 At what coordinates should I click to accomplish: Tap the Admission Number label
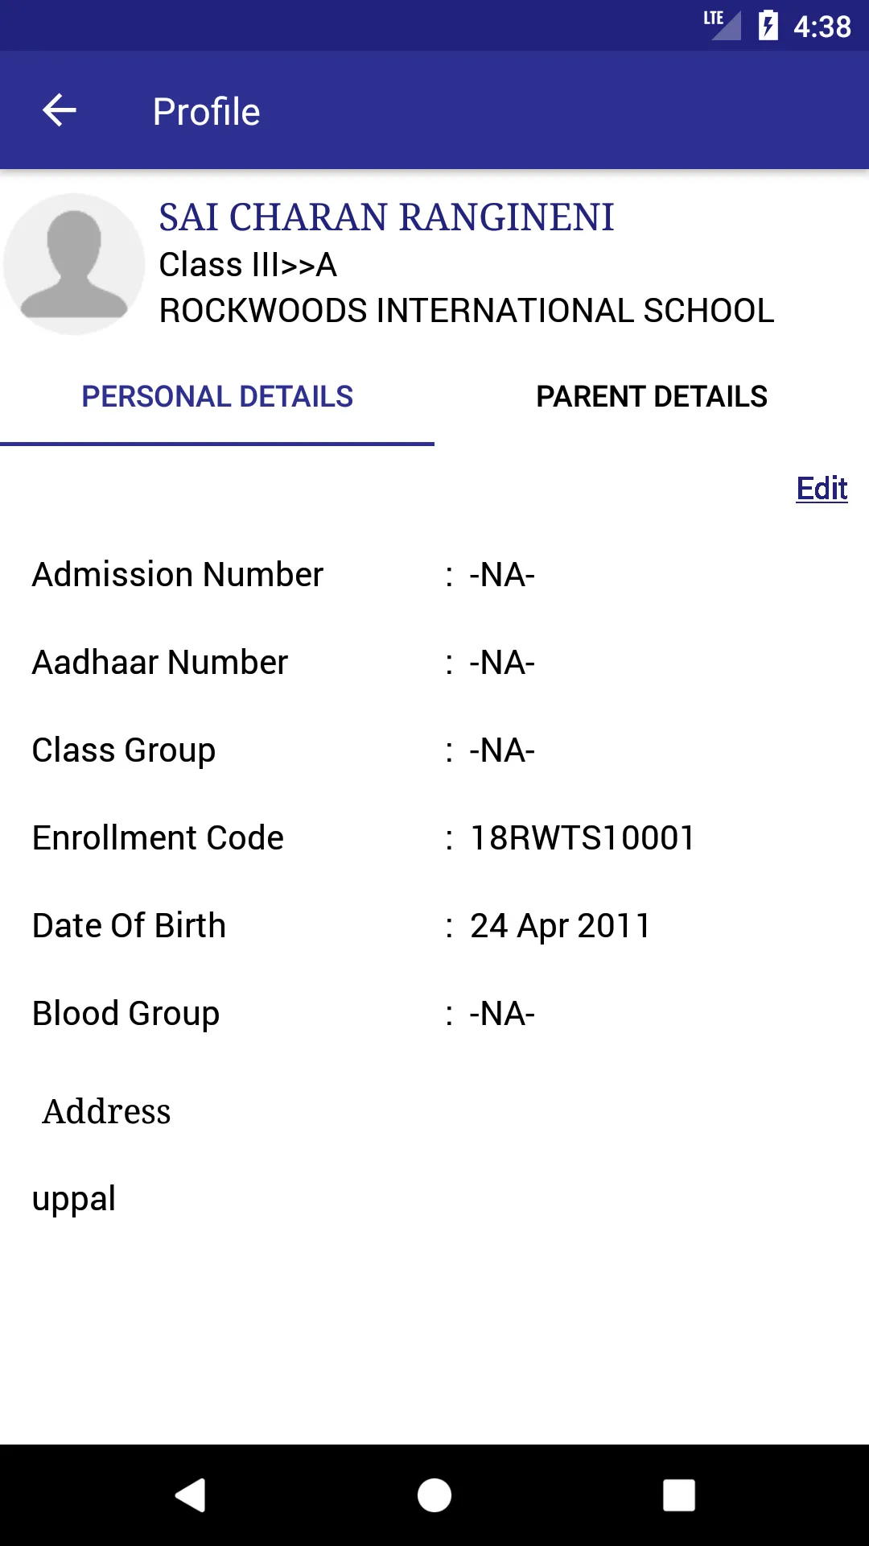coord(178,575)
